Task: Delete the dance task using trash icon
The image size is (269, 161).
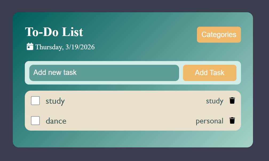Action: 232,120
